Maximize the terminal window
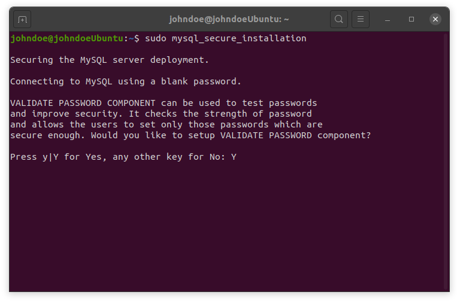 tap(411, 19)
